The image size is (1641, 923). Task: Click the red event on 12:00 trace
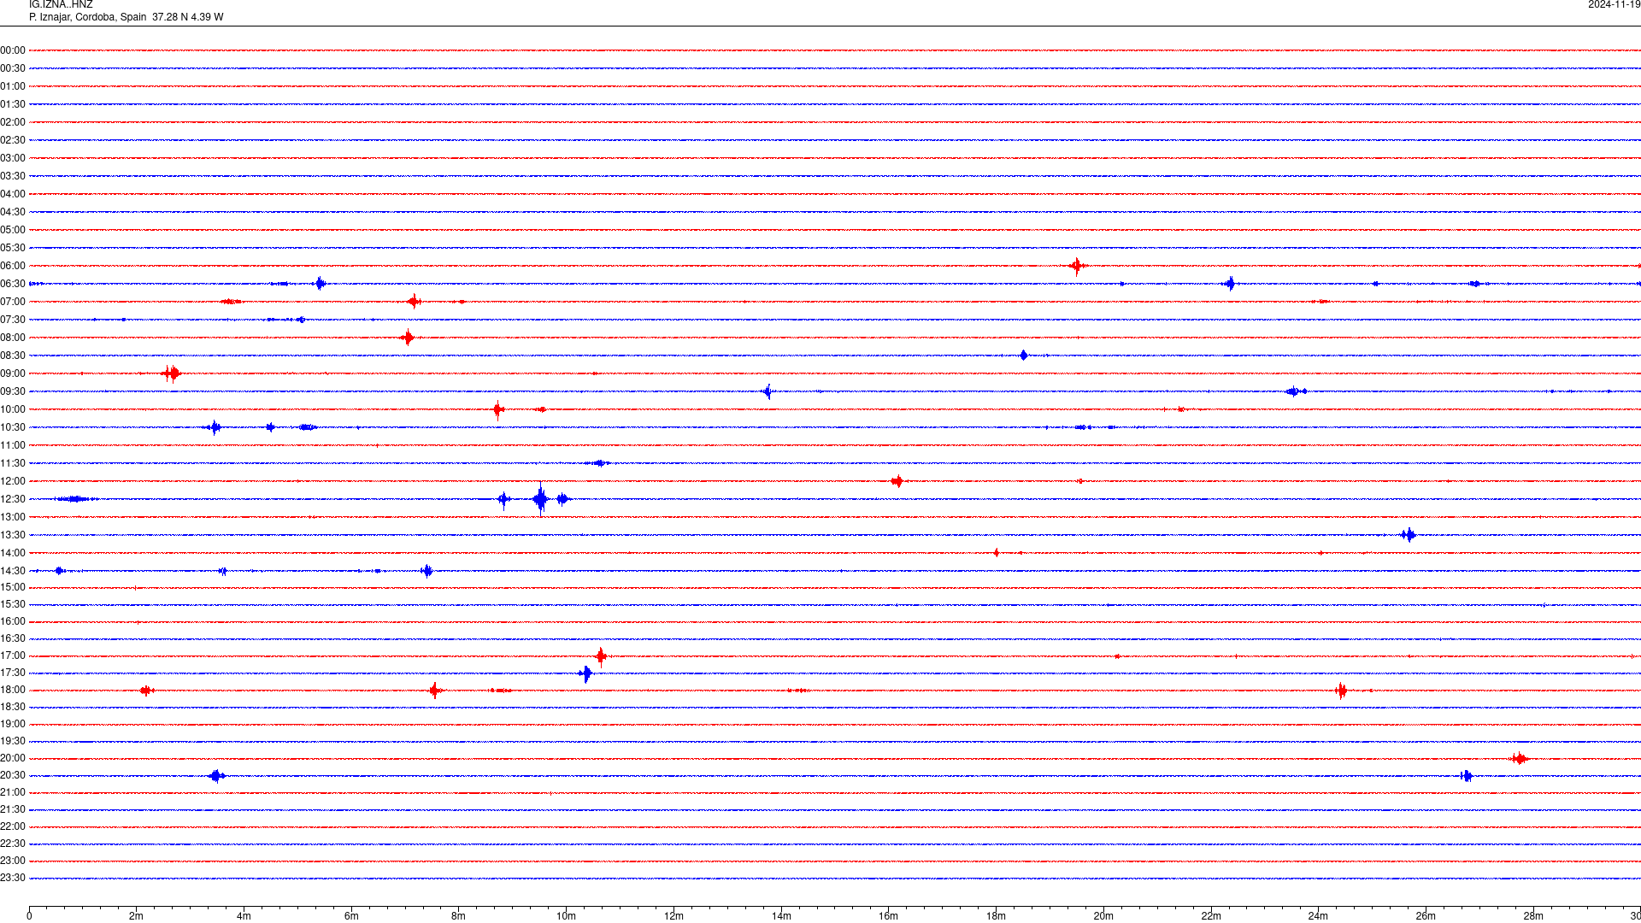897,481
